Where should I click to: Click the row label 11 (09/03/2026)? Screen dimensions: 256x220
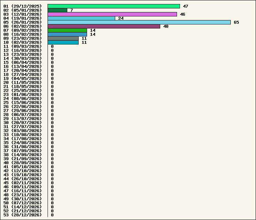pos(23,46)
